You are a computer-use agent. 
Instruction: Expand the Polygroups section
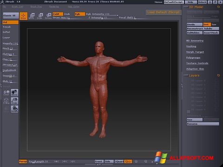pos(193,58)
